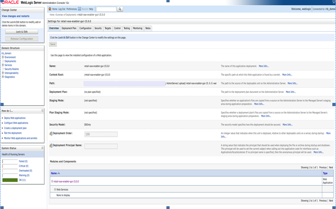Go to the Targets tab
Screen dimensions: 336x209
click(x=108, y=28)
